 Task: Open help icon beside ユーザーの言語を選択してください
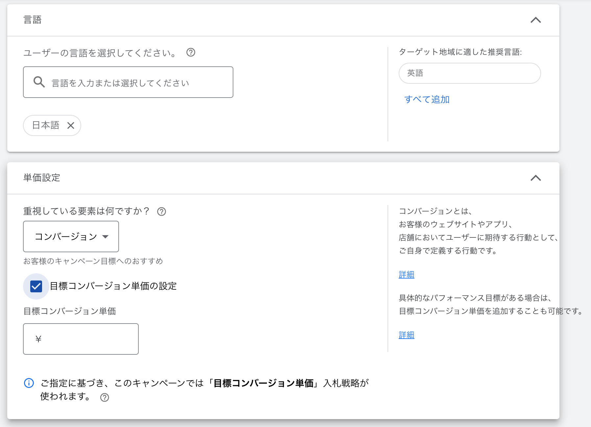(191, 53)
